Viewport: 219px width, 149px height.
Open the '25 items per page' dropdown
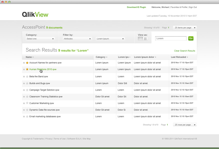pos(185,28)
